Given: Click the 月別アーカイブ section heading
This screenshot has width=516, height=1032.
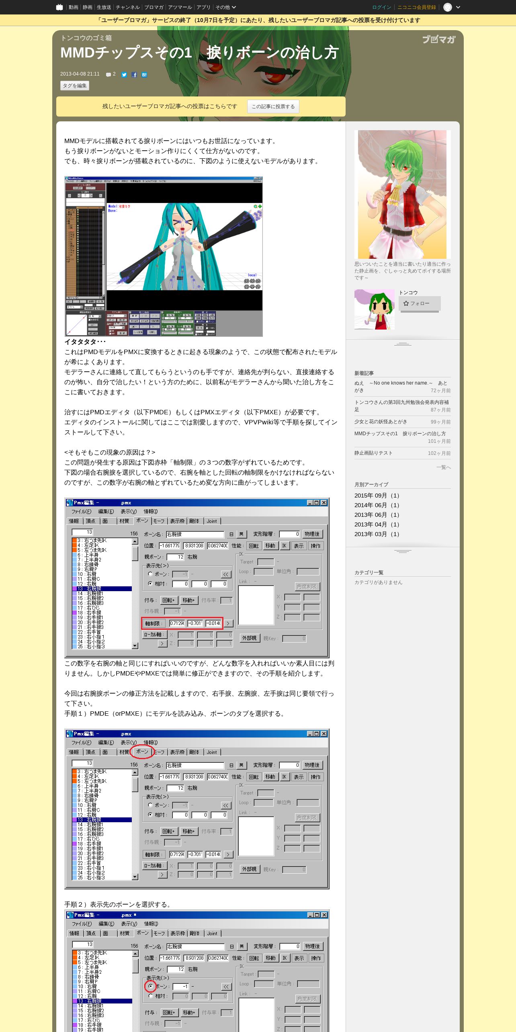Looking at the screenshot, I should [371, 484].
